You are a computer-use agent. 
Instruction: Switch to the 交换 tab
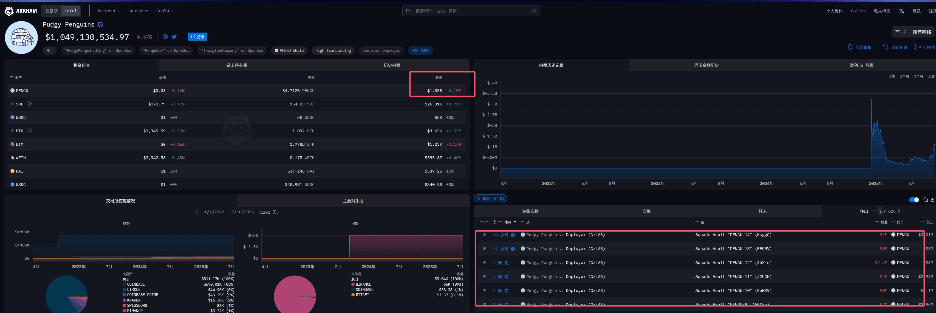(x=646, y=211)
